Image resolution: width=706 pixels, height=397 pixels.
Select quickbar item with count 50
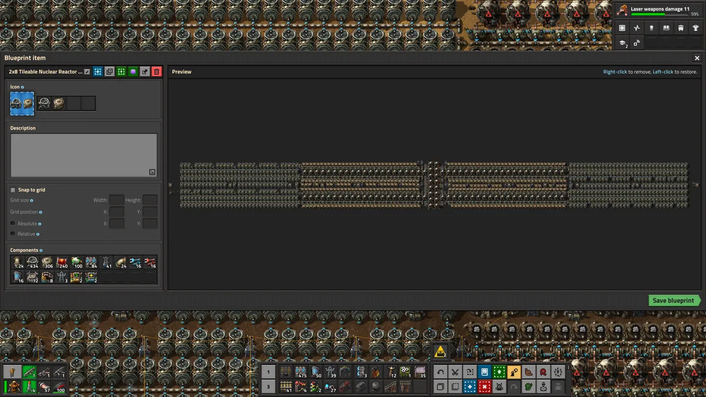point(315,372)
